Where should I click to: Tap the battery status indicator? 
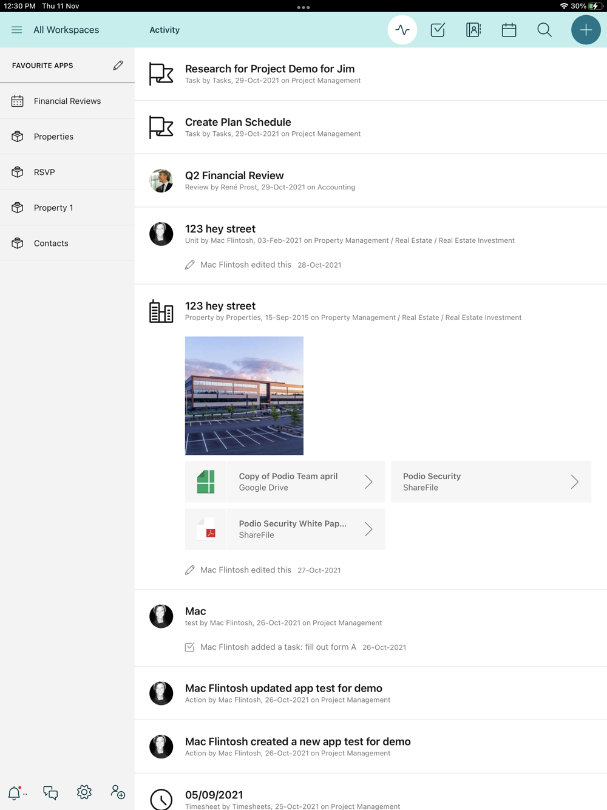pyautogui.click(x=595, y=6)
